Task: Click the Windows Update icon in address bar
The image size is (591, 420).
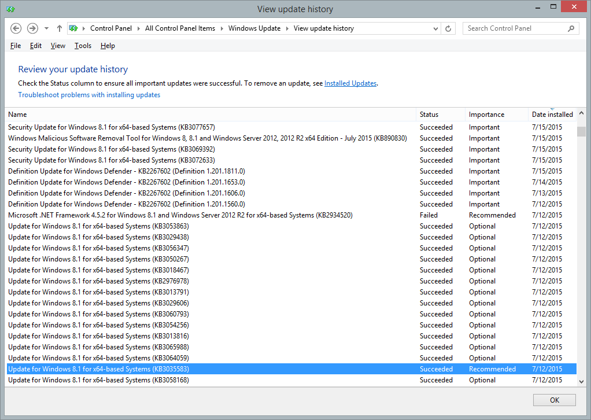Action: tap(74, 28)
